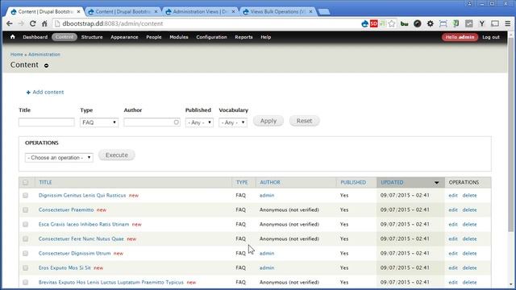
Task: Open the Published filter dropdown
Action: (x=199, y=122)
